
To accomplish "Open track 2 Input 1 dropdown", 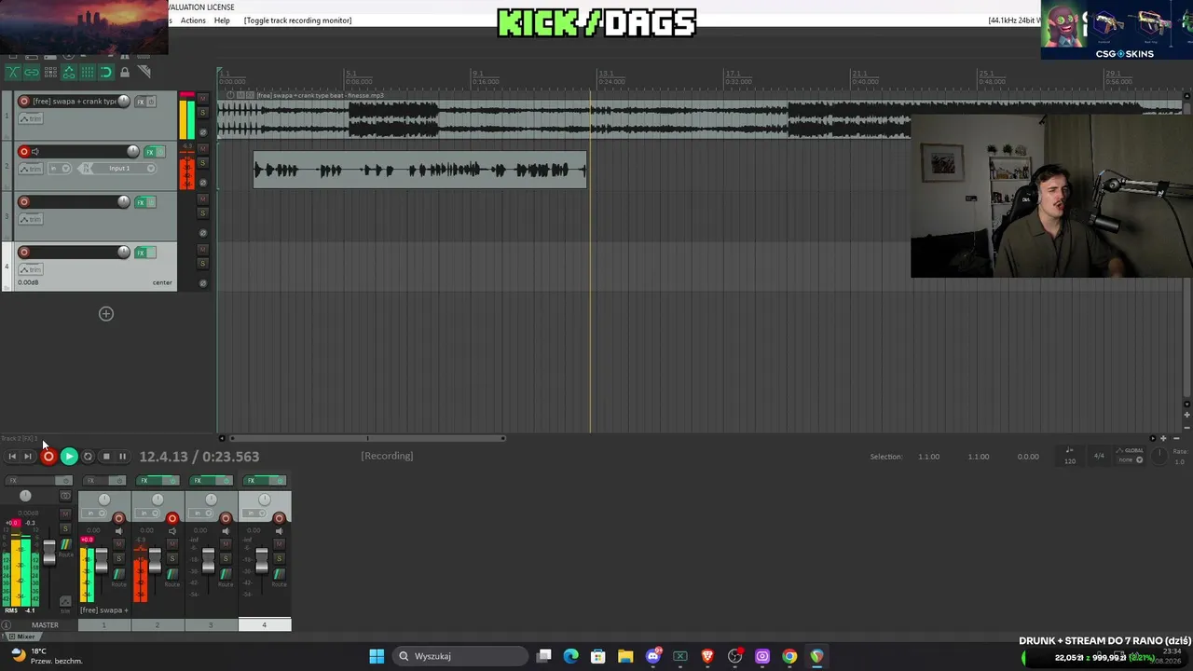I will [119, 169].
